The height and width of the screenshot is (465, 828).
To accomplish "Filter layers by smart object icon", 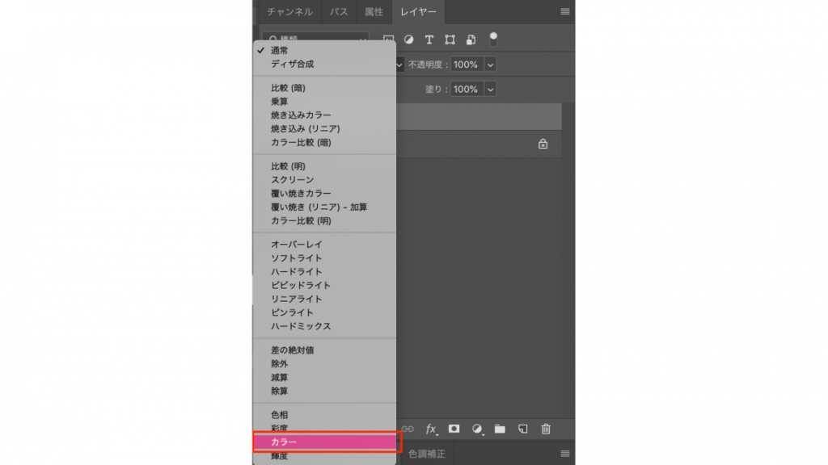I will [471, 40].
